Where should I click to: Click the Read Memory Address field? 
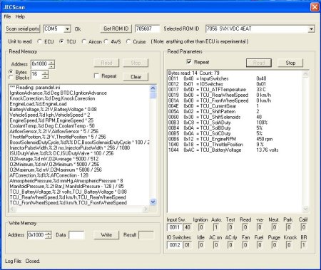pos(39,64)
